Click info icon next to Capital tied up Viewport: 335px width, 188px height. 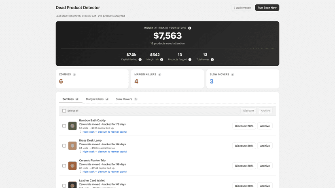tap(140, 60)
